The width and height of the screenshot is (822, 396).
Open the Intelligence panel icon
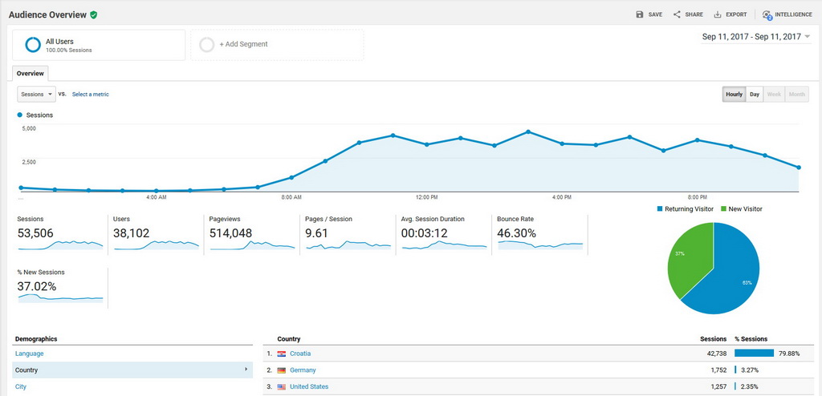pos(767,14)
